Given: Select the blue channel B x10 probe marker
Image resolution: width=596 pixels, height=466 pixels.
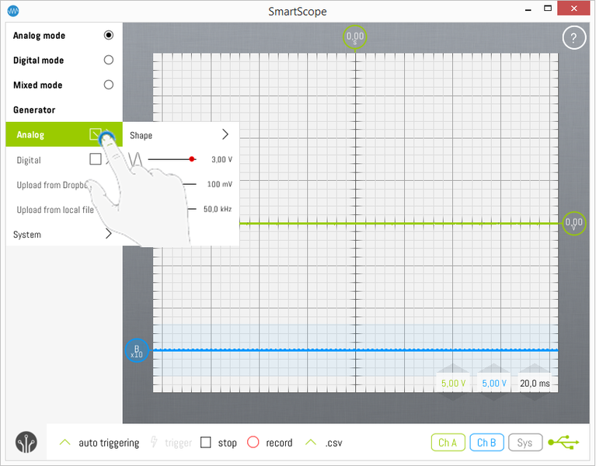Looking at the screenshot, I should coord(137,351).
